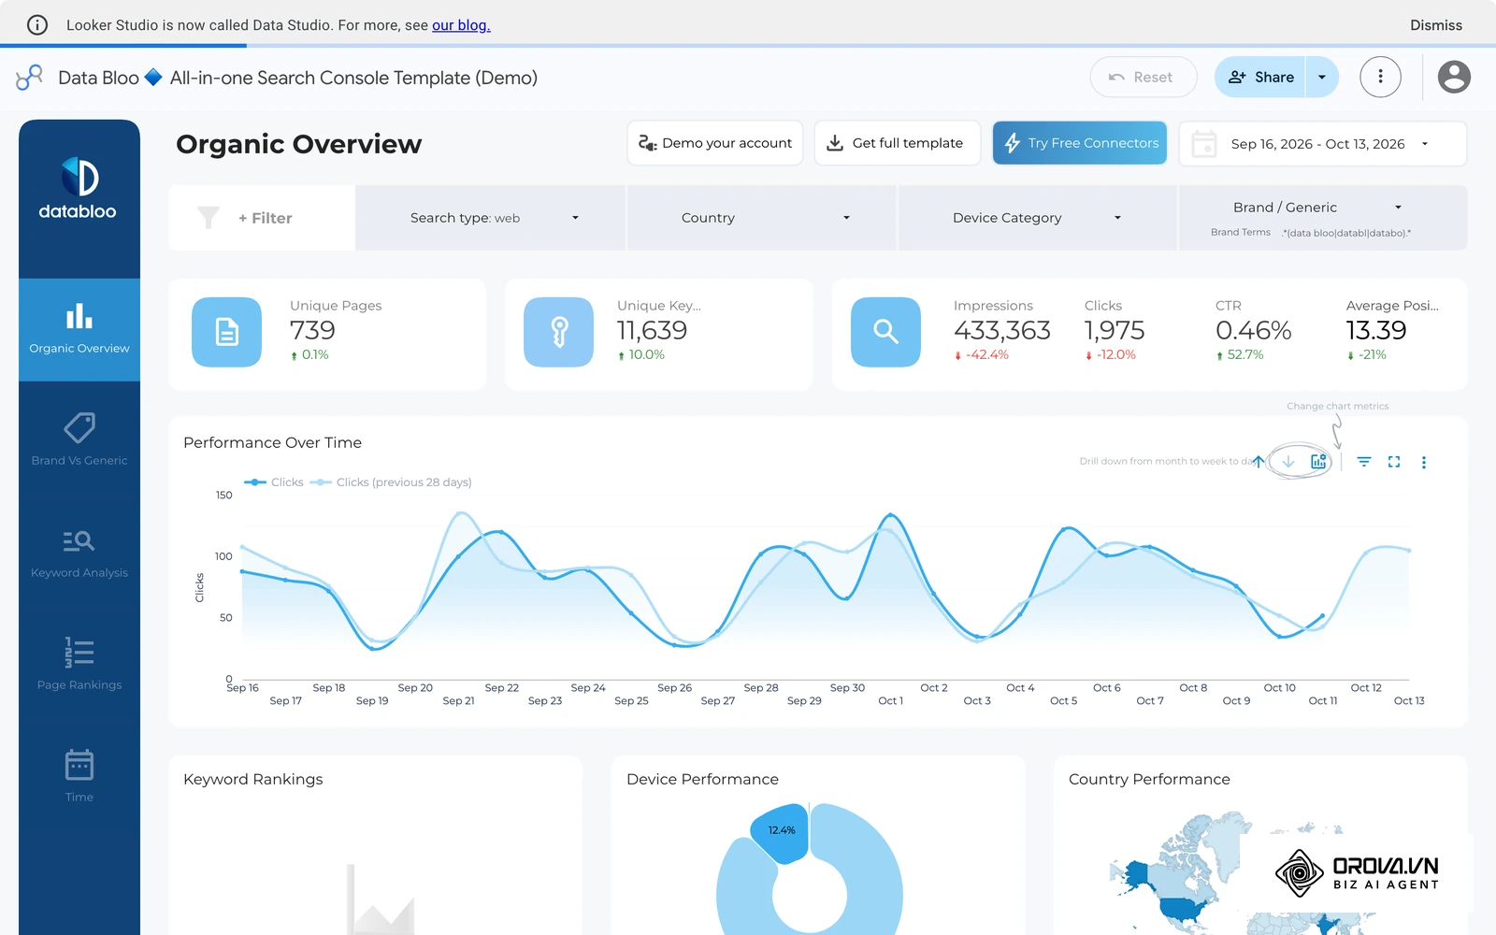Open the change chart metrics icon
Viewport: 1496px width, 935px height.
1318,461
